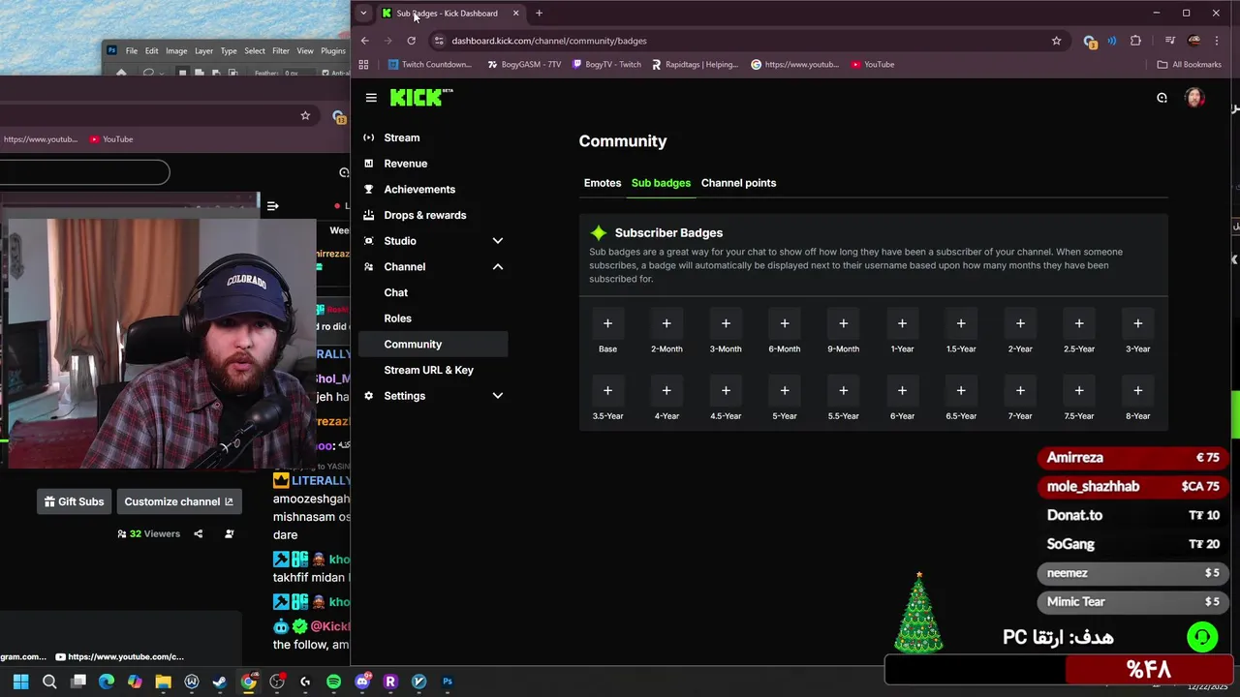Open Chrome extensions puzzle icon
Viewport: 1240px width, 697px height.
pyautogui.click(x=1135, y=41)
